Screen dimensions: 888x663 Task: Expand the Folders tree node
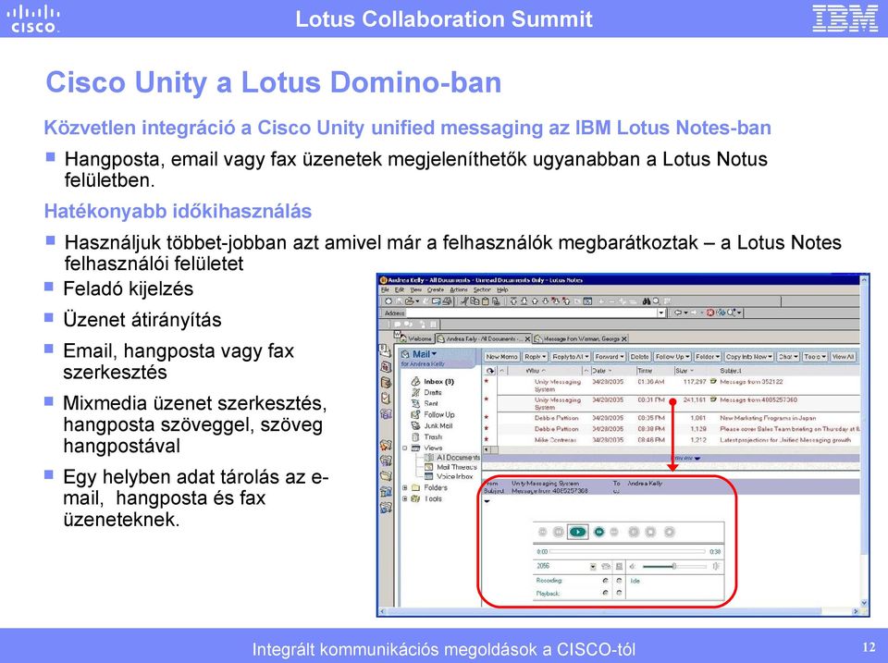click(405, 487)
